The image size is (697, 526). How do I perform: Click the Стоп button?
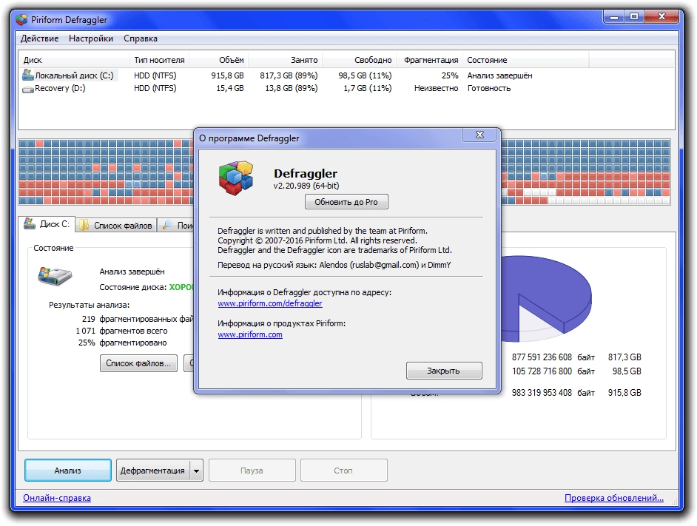coord(343,471)
